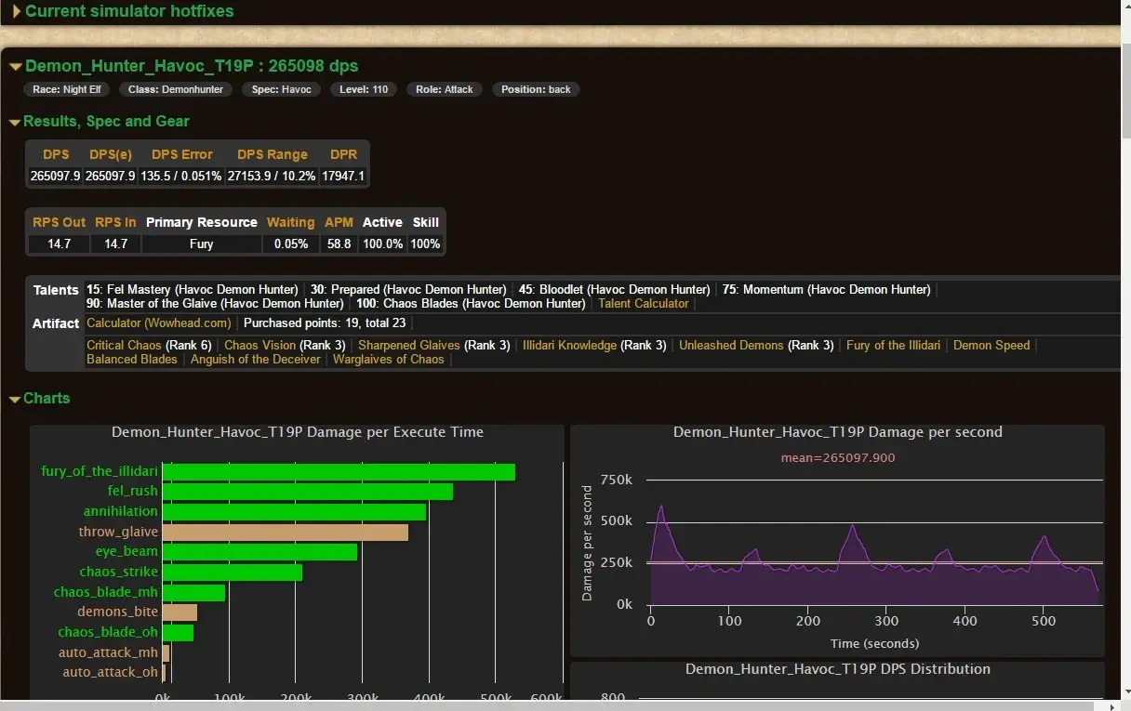This screenshot has height=711, width=1131.
Task: Open the Anguish of the Deceiver trait
Action: (255, 359)
